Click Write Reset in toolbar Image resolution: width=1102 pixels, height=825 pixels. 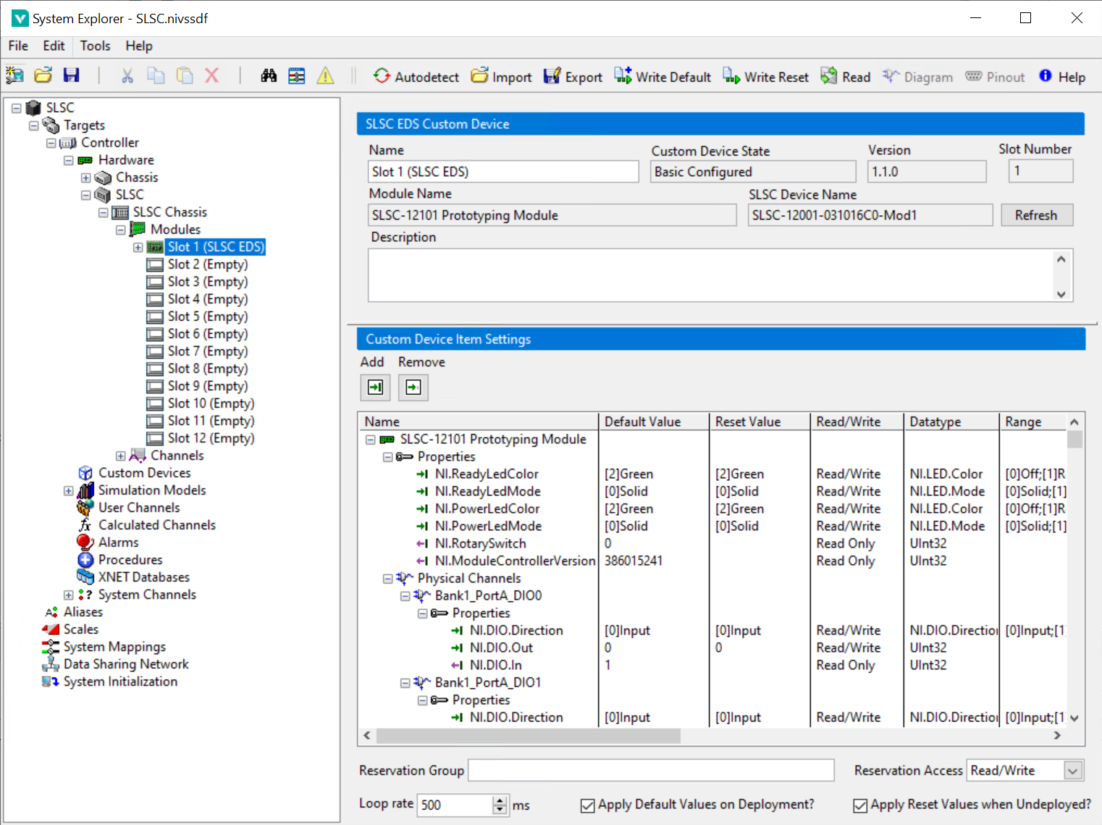pos(765,77)
